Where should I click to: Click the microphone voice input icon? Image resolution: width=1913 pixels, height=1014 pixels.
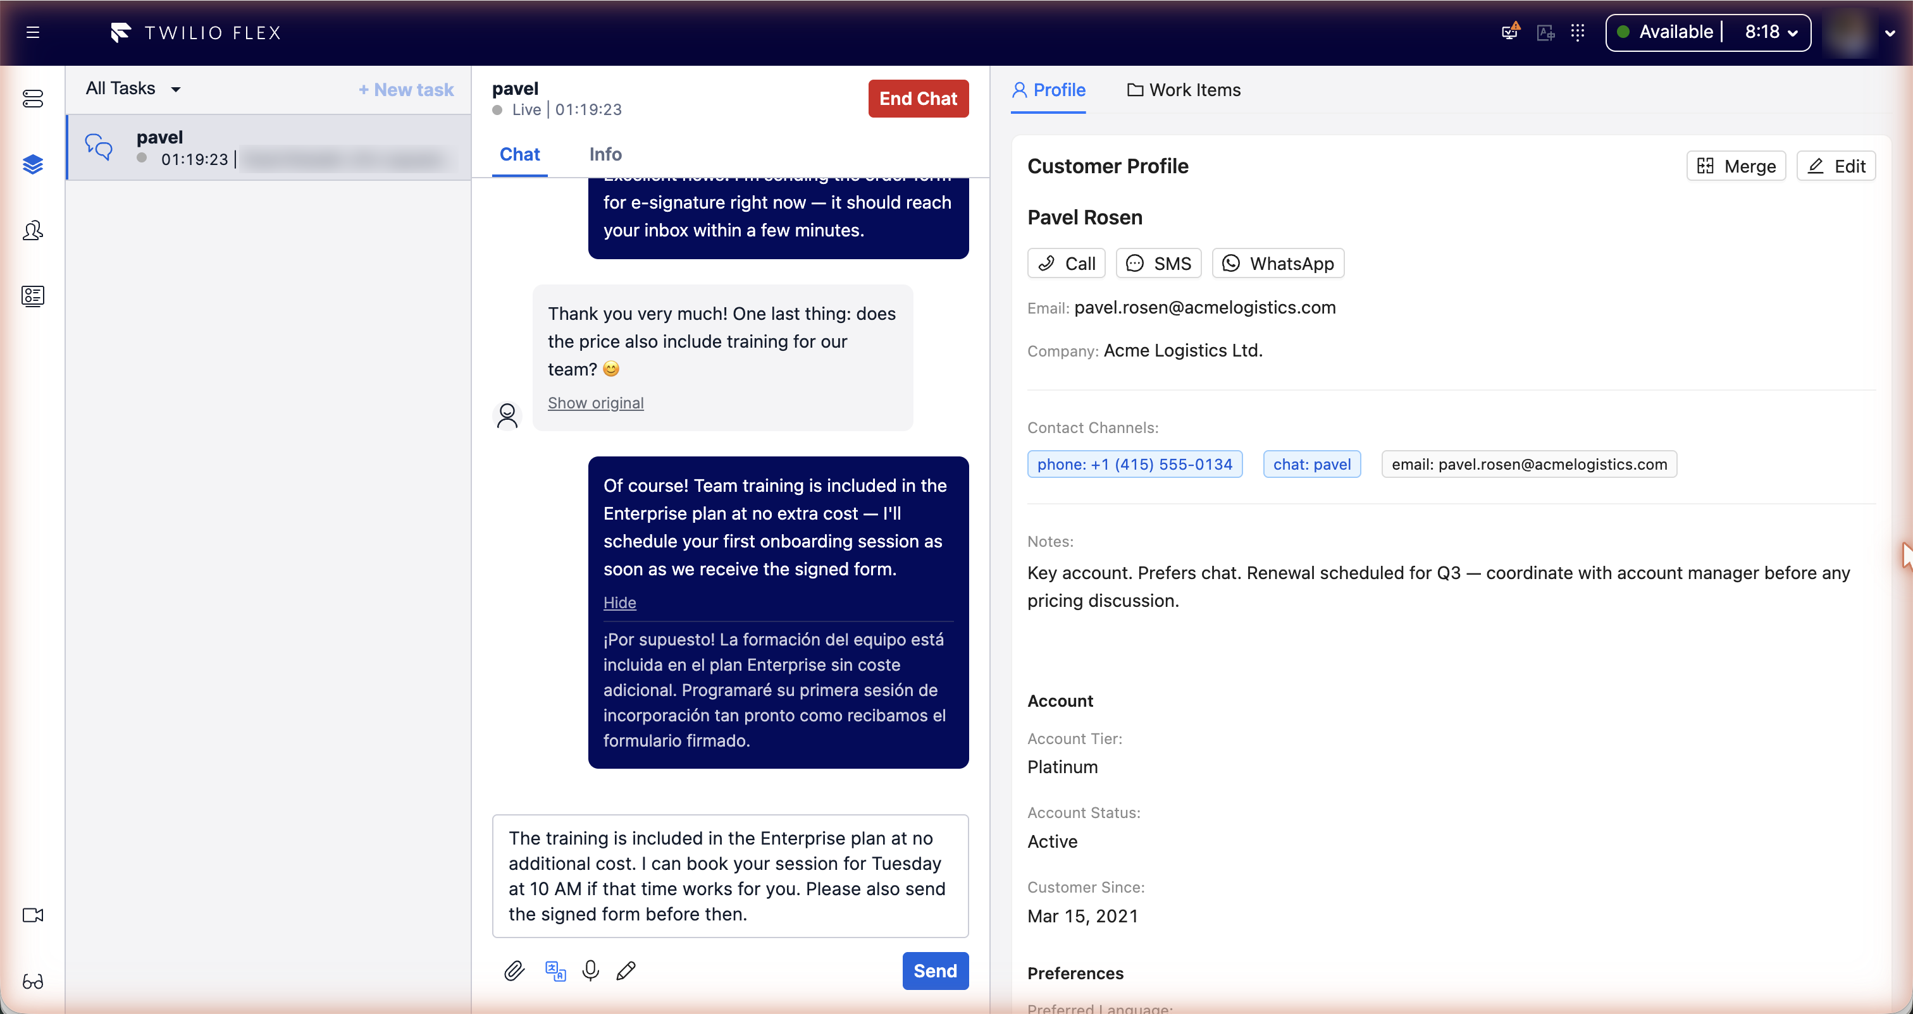pyautogui.click(x=590, y=970)
